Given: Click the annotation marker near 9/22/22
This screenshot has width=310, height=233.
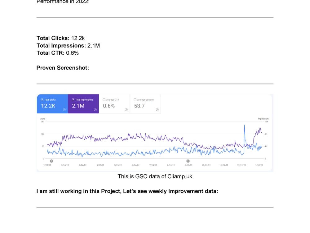Looking at the screenshot, I should (188, 161).
